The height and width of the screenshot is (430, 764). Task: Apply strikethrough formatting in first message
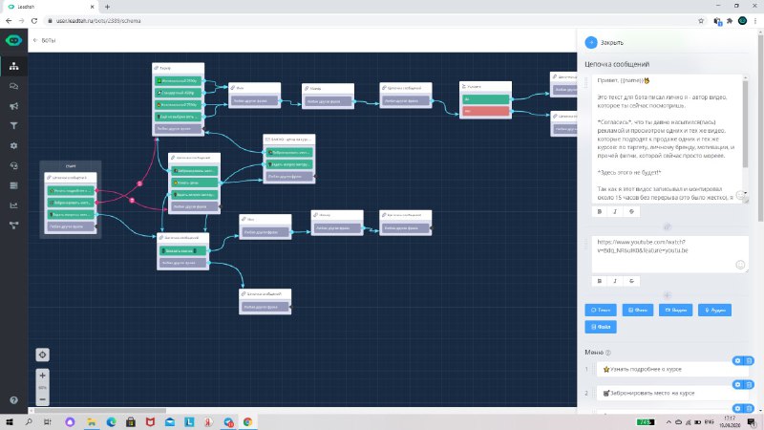631,211
